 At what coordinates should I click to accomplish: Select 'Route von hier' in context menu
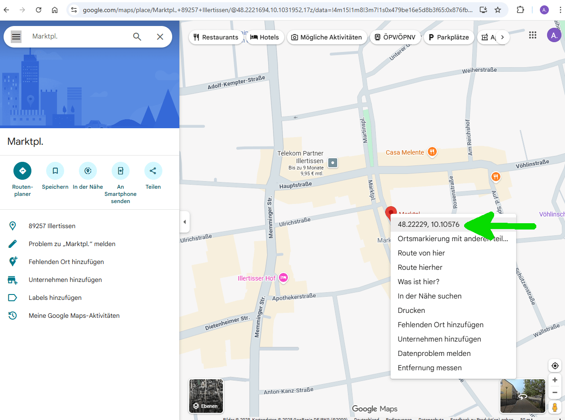(421, 253)
